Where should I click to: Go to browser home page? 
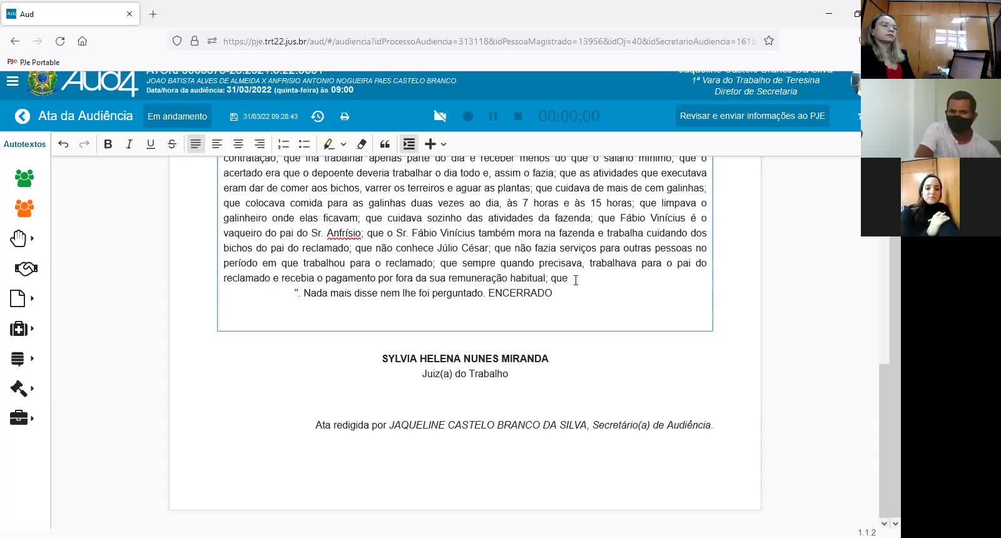coord(82,41)
